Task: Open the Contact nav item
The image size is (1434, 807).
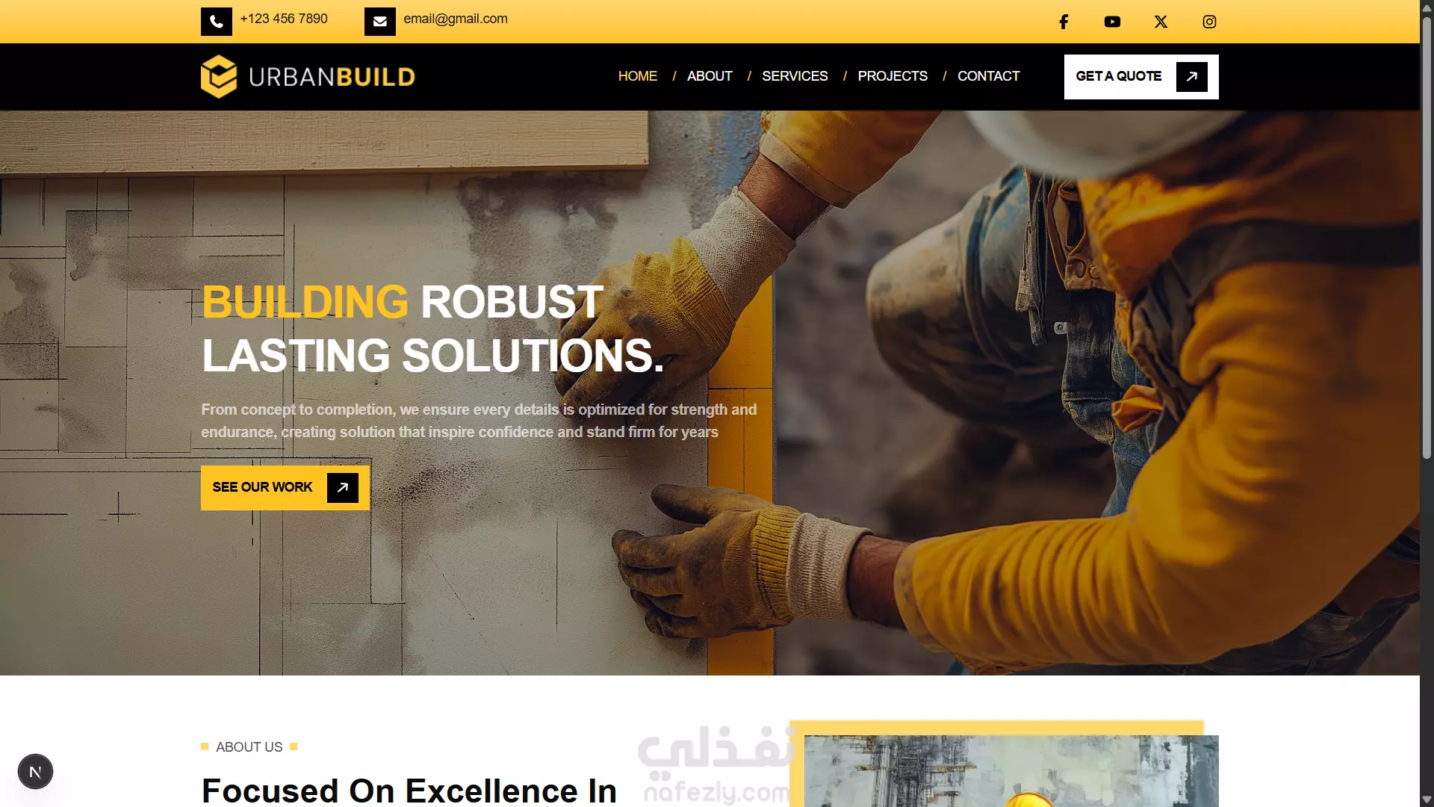Action: click(x=988, y=76)
